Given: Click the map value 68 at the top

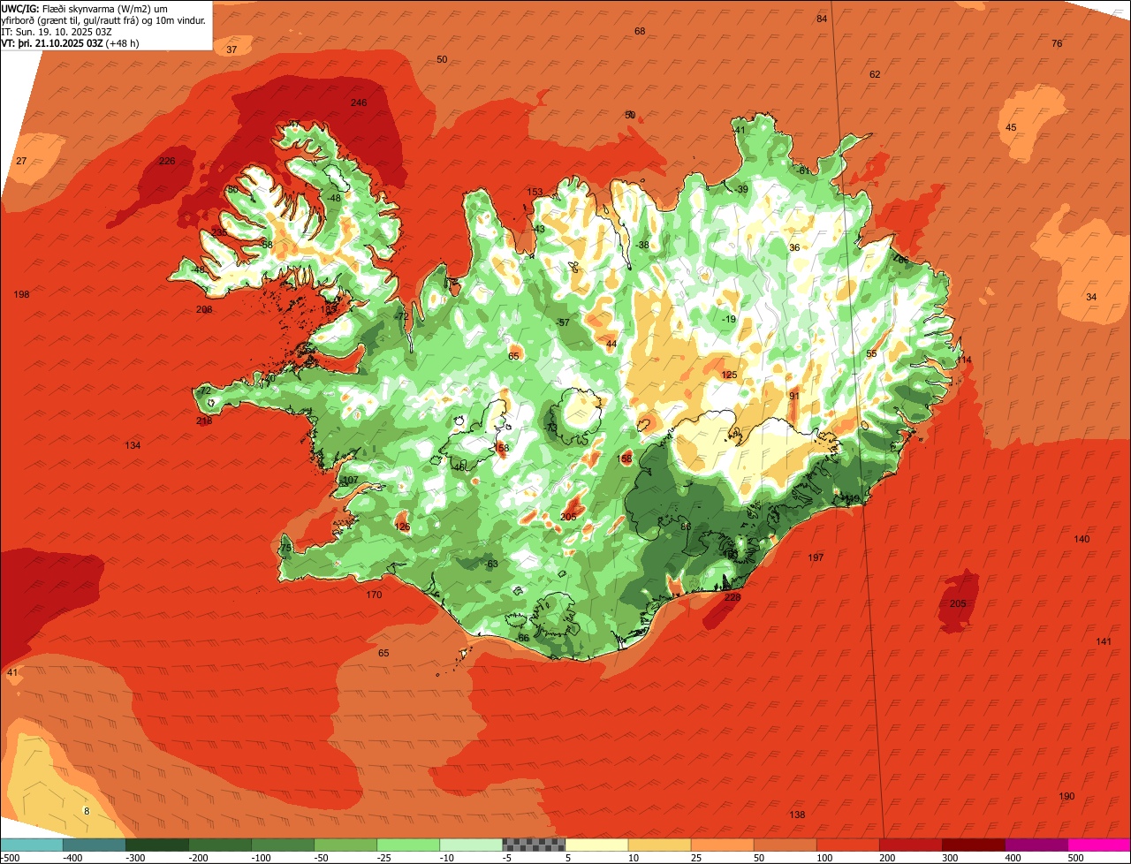Looking at the screenshot, I should (x=640, y=31).
